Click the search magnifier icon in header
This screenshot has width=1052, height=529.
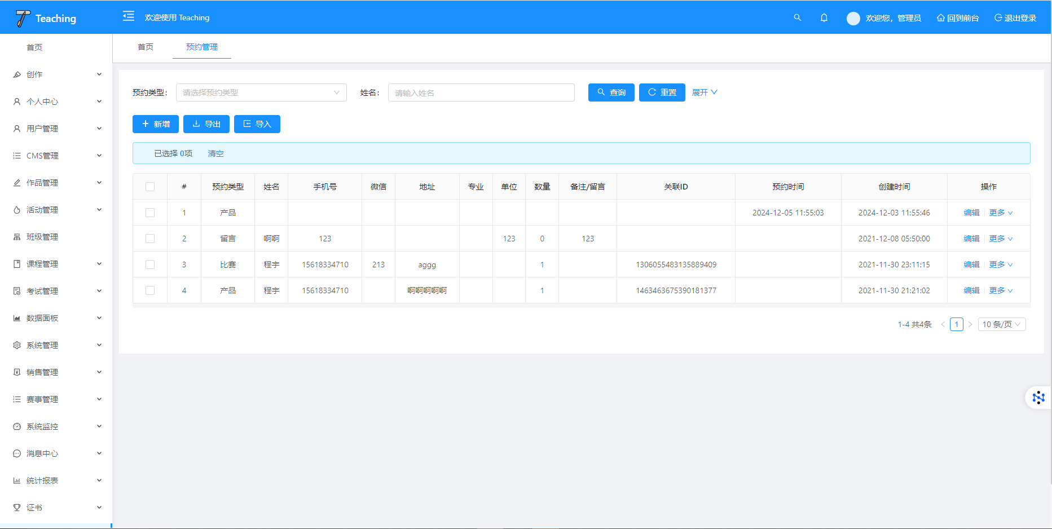pyautogui.click(x=797, y=17)
